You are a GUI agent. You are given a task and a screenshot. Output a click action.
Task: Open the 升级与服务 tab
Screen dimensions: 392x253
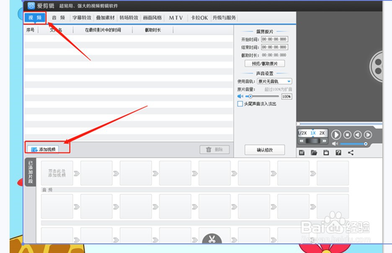point(224,18)
